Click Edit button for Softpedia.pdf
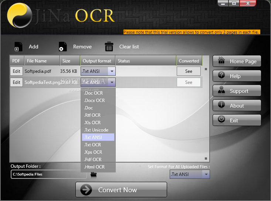 pos(16,71)
